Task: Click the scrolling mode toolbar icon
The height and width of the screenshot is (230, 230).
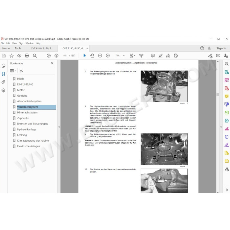Action: point(141,56)
